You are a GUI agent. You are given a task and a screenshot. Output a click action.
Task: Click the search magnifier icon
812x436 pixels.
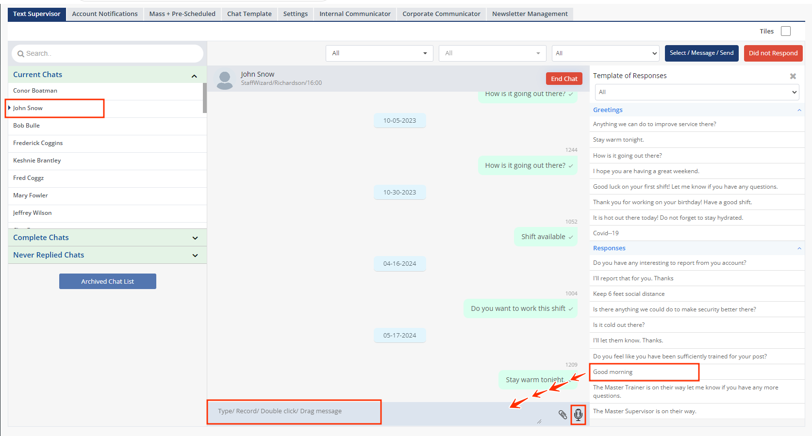coord(21,54)
